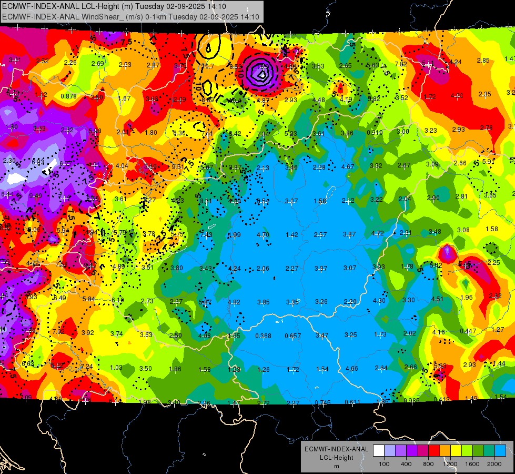The width and height of the screenshot is (515, 474).
Task: Click the wind shear value 0.985
Action: click(x=411, y=400)
